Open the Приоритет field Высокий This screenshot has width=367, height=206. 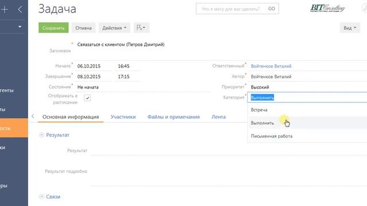coord(308,87)
